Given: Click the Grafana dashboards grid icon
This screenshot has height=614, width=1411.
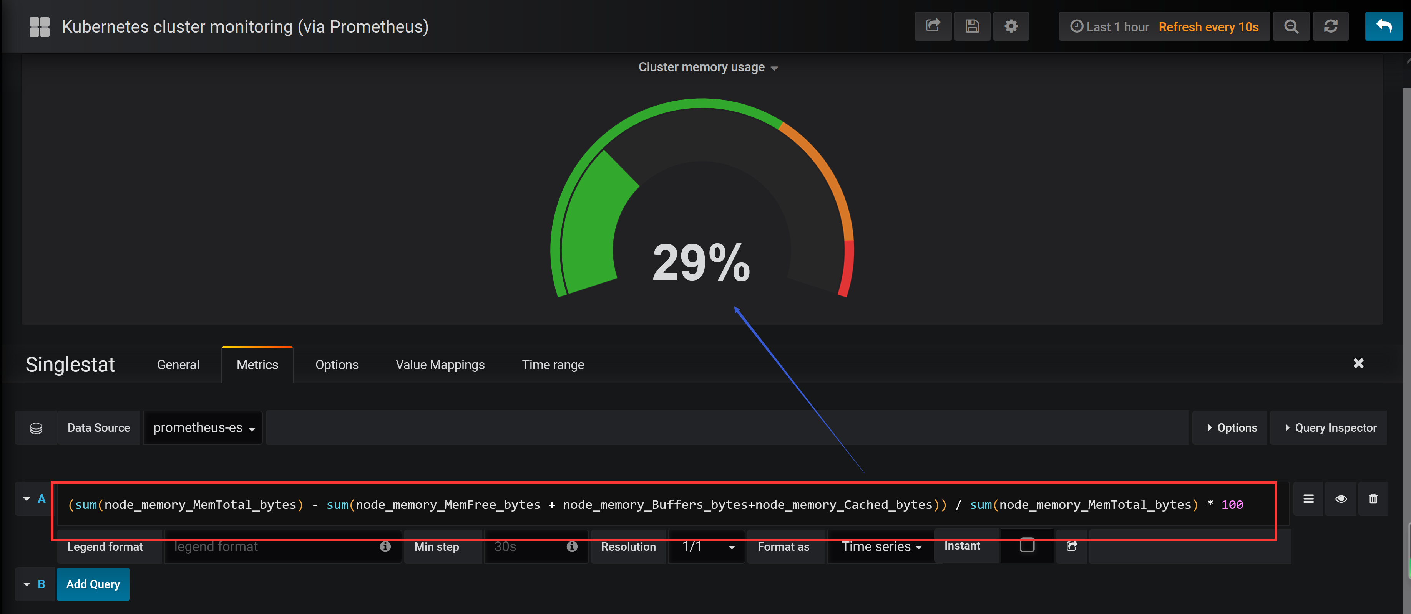Looking at the screenshot, I should pyautogui.click(x=39, y=27).
